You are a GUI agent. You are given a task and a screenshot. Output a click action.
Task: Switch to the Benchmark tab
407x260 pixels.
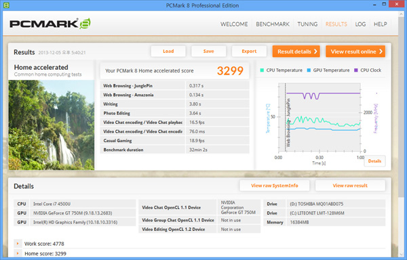(x=273, y=24)
